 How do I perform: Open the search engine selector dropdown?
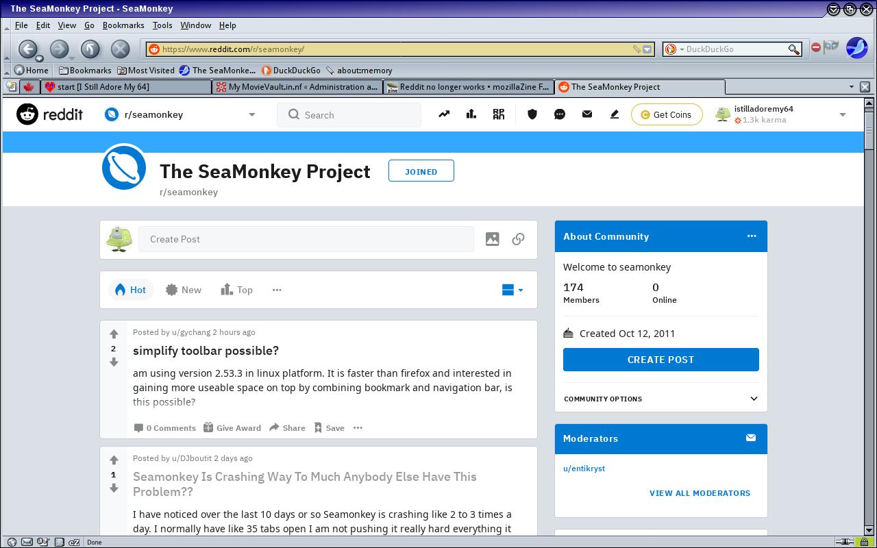point(674,49)
